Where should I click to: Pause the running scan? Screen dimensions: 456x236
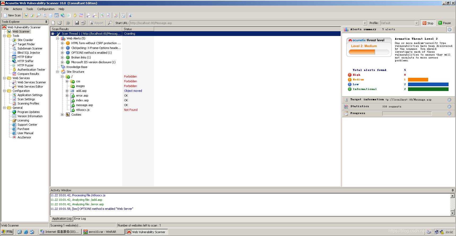(x=445, y=23)
